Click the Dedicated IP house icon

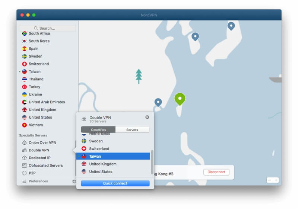tap(24, 158)
